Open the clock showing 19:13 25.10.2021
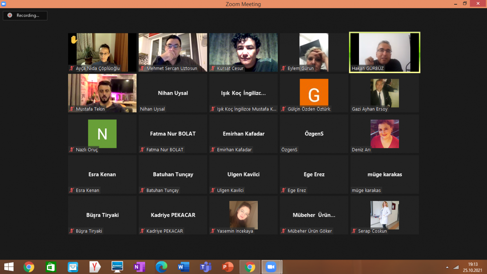 coord(473,267)
